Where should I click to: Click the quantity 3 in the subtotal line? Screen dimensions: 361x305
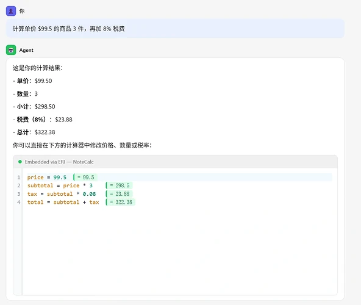coord(91,185)
